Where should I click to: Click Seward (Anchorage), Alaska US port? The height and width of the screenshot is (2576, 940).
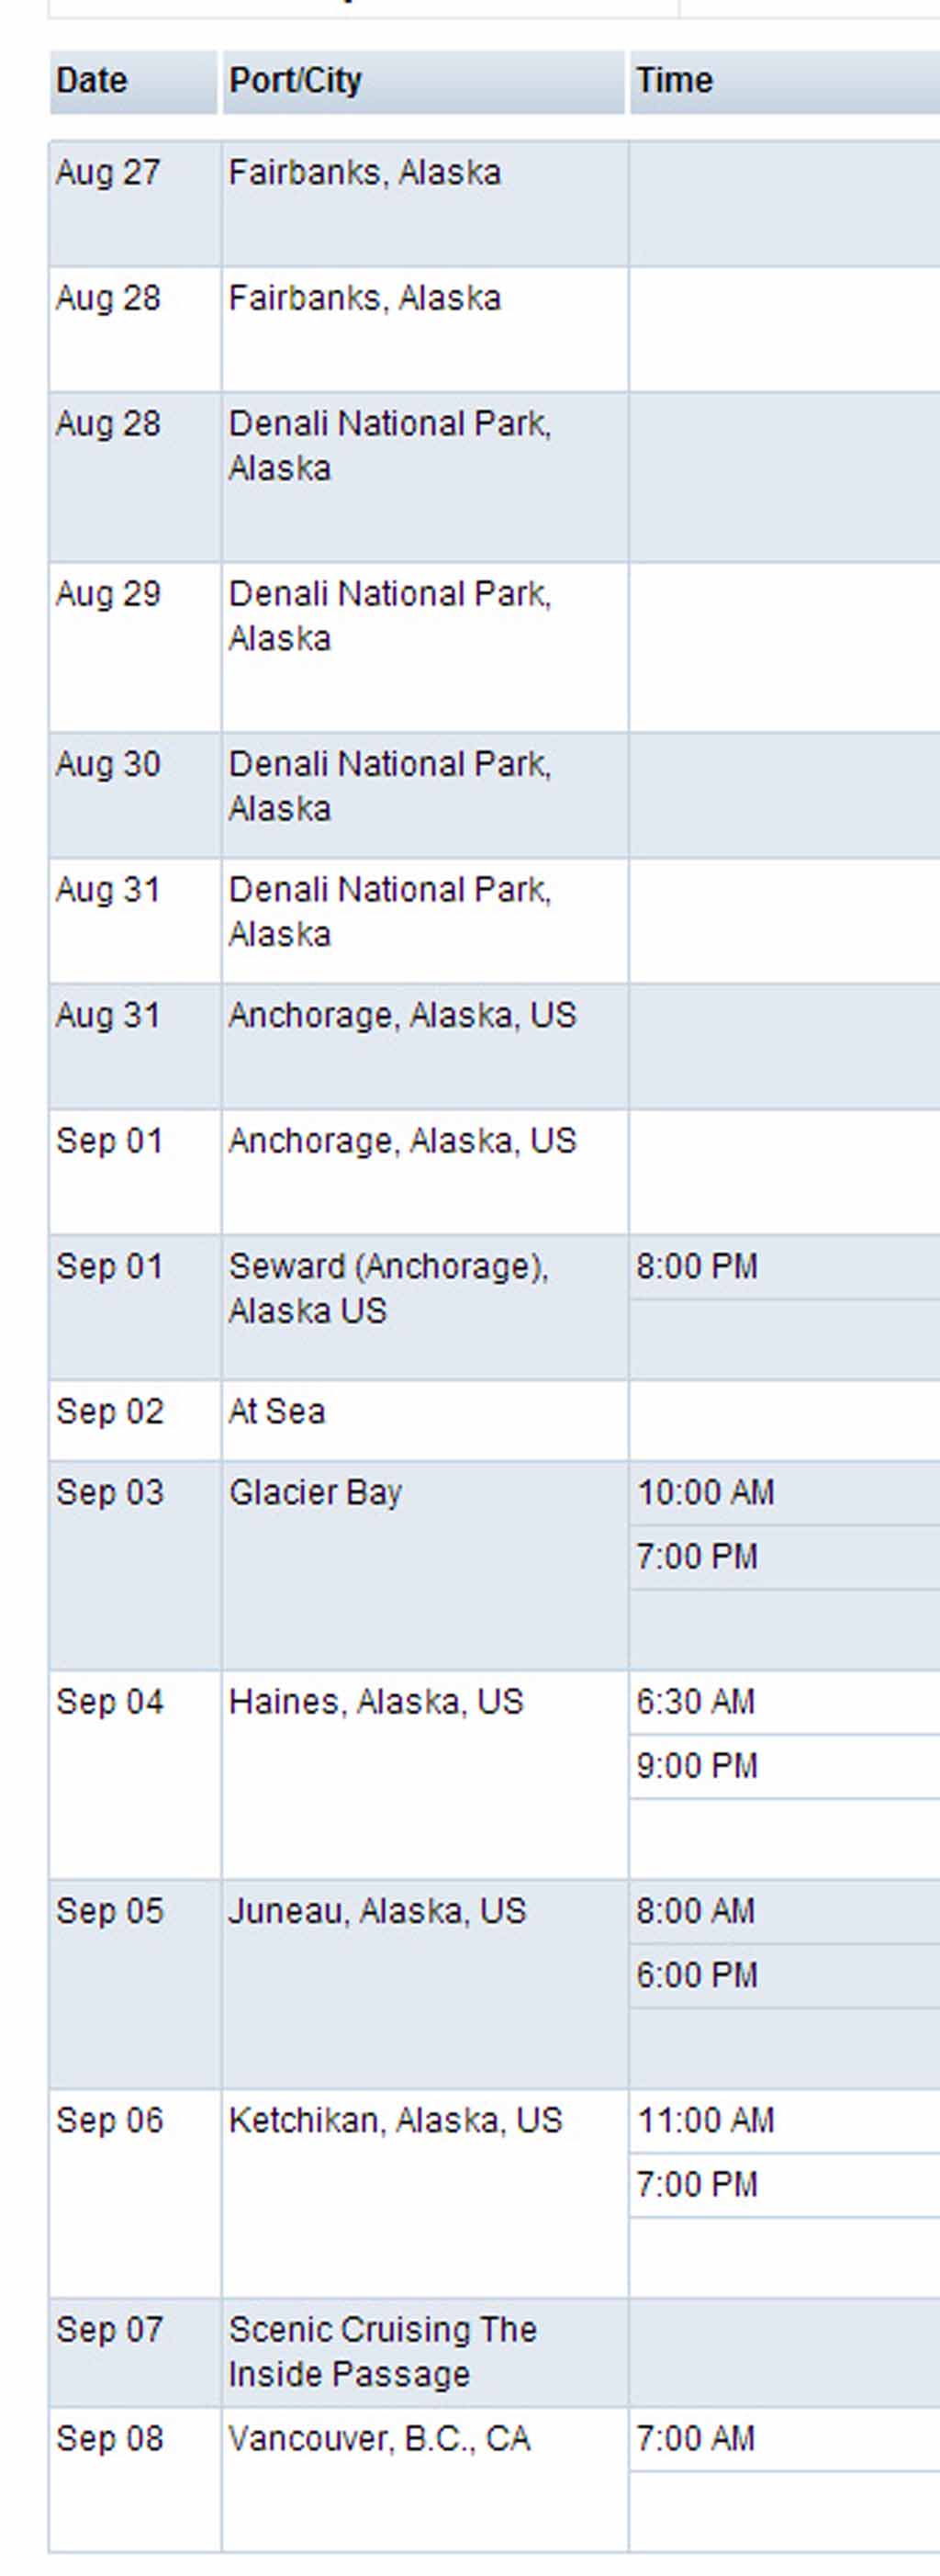pyautogui.click(x=388, y=1288)
